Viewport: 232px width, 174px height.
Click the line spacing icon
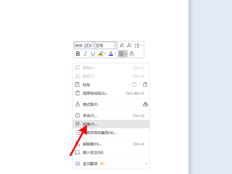(x=137, y=46)
